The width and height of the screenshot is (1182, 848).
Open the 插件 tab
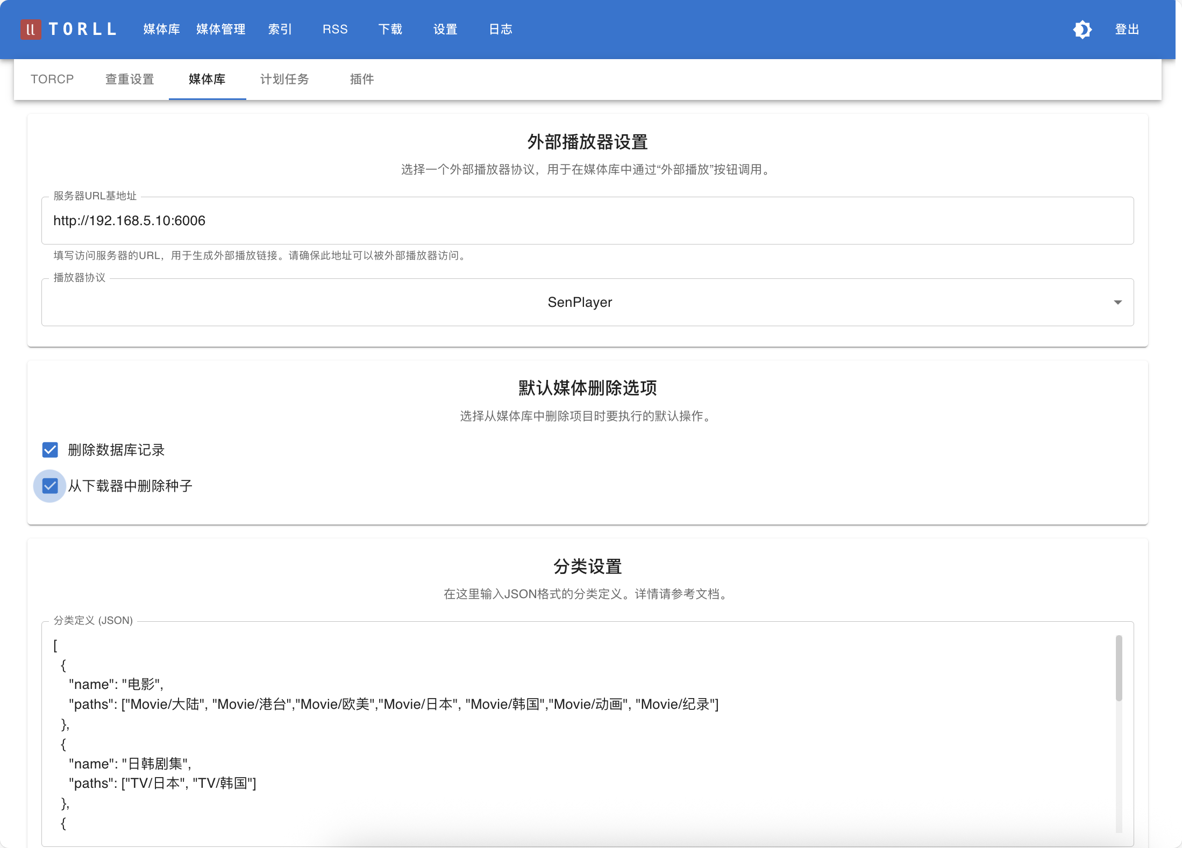(362, 79)
